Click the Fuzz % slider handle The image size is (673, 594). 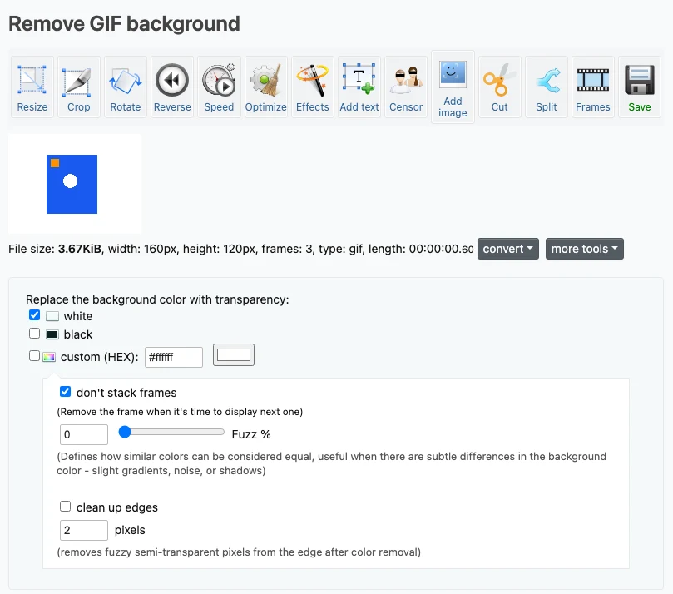[x=125, y=432]
